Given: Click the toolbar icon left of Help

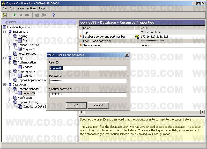Looking at the screenshot, I should tap(44, 15).
